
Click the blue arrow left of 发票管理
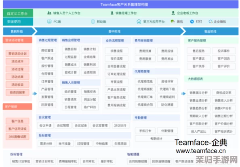tap(35, 94)
